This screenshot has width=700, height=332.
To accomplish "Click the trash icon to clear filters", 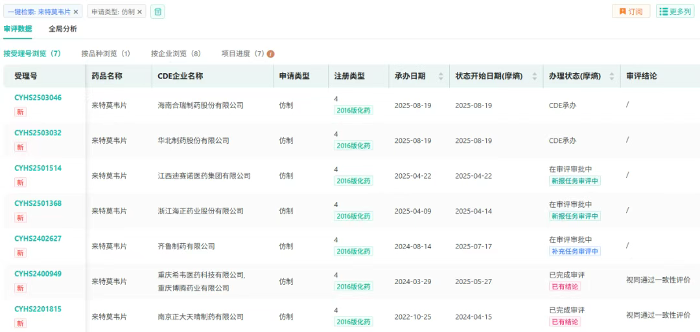I will 157,12.
